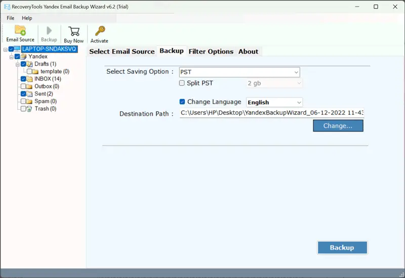The height and width of the screenshot is (278, 405).
Task: Enable the Split PST checkbox
Action: [x=182, y=83]
